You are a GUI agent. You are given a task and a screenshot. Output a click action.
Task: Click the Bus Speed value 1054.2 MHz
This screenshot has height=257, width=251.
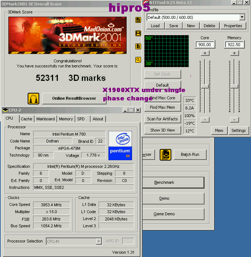point(51,226)
